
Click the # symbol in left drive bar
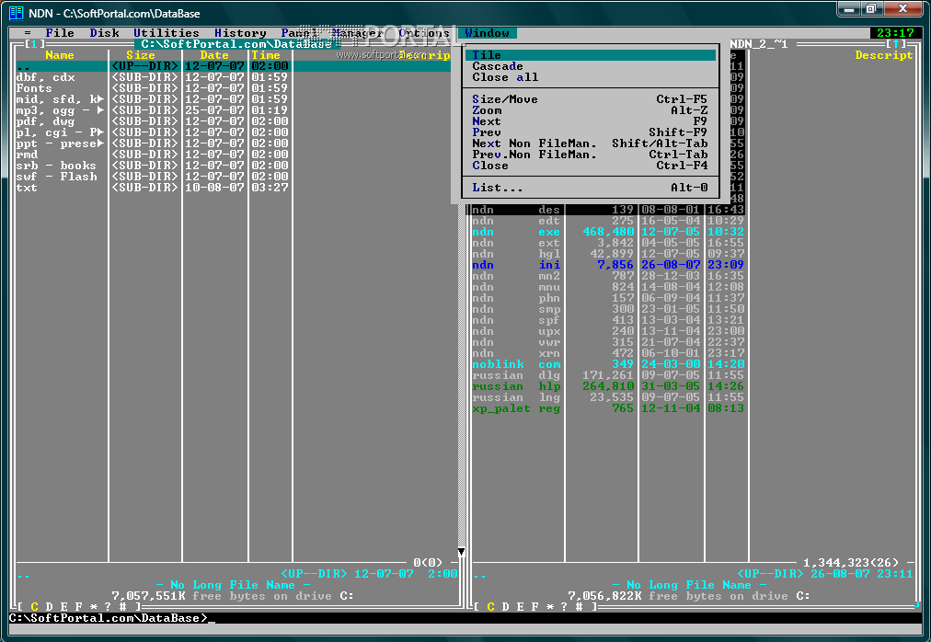[x=122, y=606]
